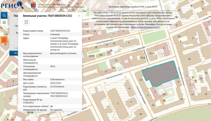The width and height of the screenshot is (211, 121).
Task: Click the registration date '20.03.2014'
Action: [56, 83]
